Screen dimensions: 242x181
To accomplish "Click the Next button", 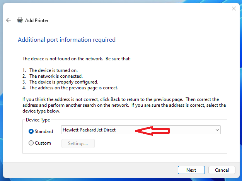I will click(x=191, y=170).
